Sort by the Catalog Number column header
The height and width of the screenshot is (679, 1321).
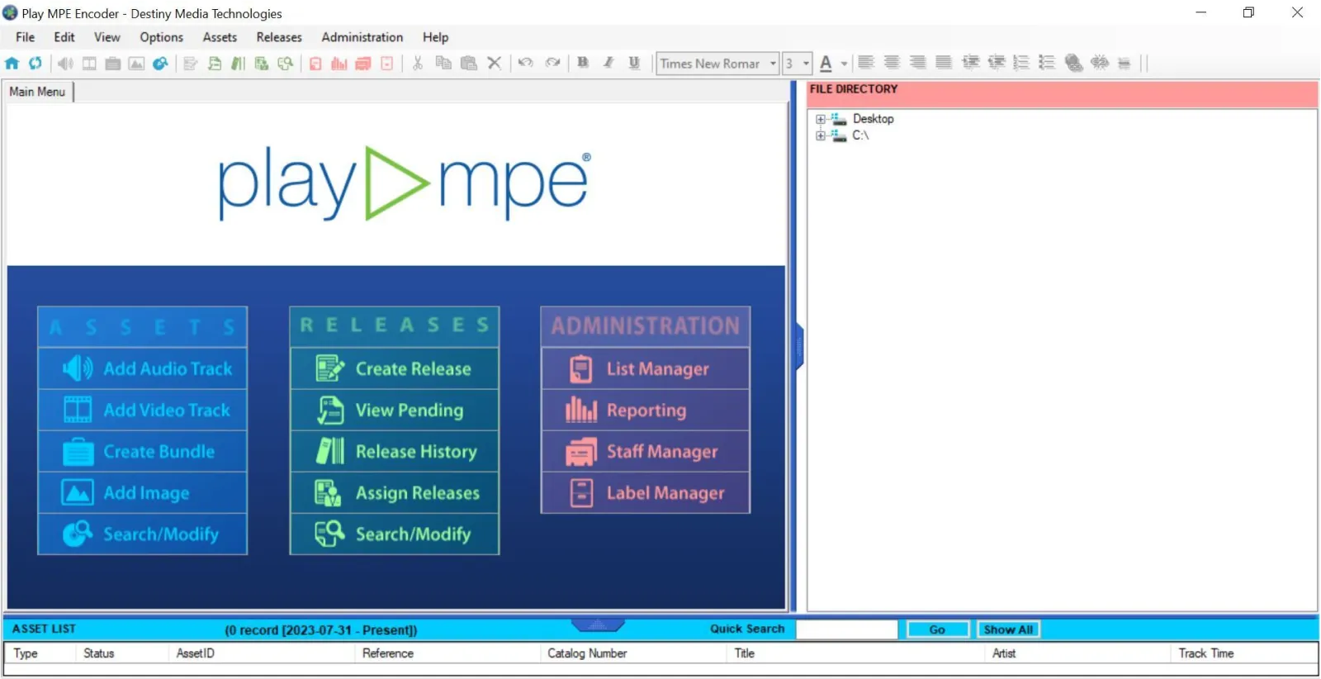[x=634, y=653]
